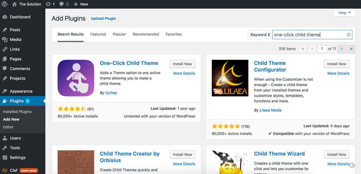Click the Child Theme Creator Orbisius thumbnail
Viewport: 361px width, 174px height.
click(x=76, y=162)
